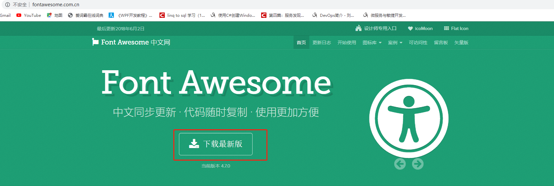Open the DevOps简介 bookmark
The height and width of the screenshot is (186, 554).
(x=333, y=15)
